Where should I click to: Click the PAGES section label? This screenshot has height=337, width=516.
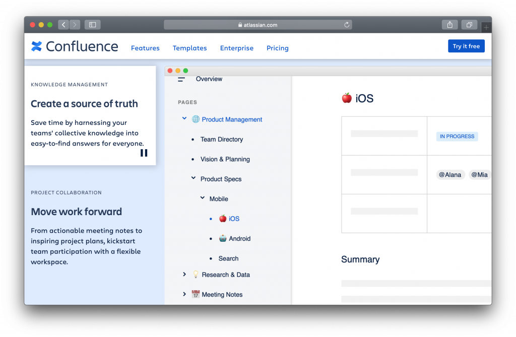point(187,102)
